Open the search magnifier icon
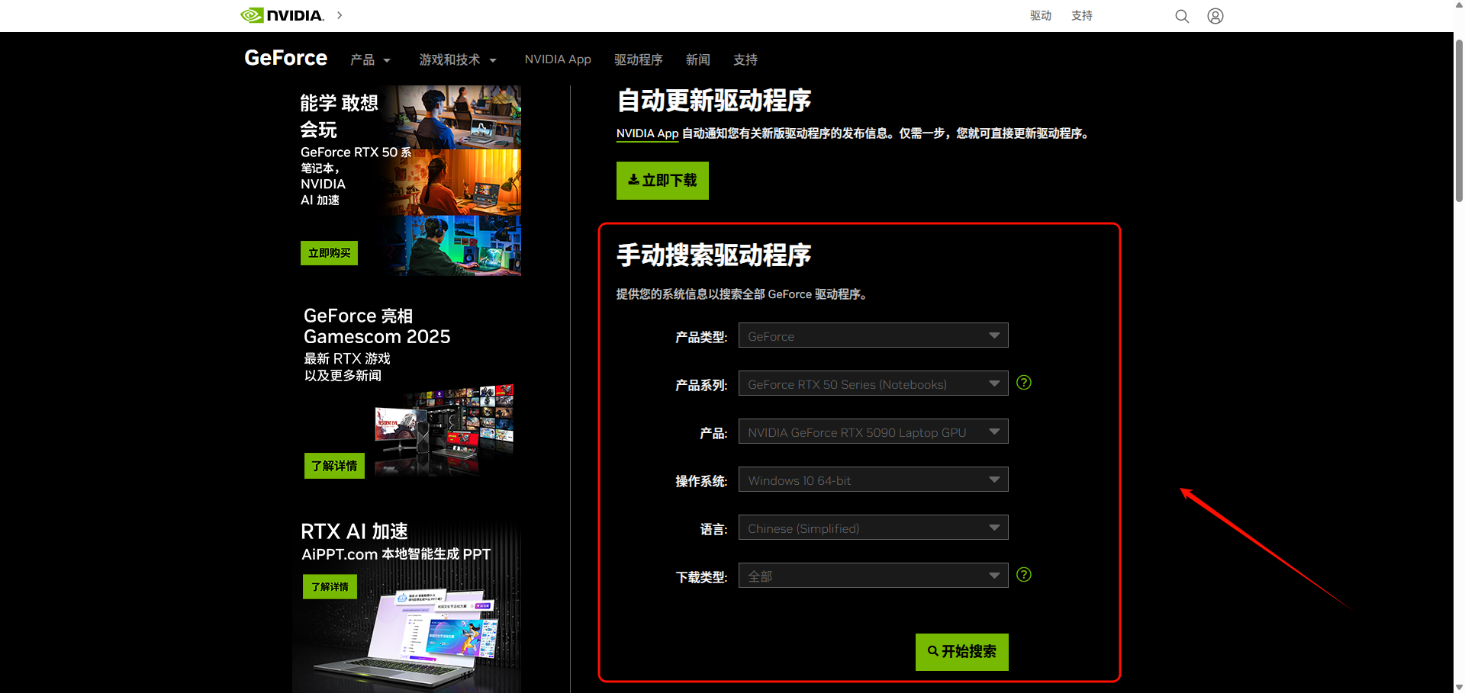Viewport: 1465px width, 693px height. (1182, 16)
